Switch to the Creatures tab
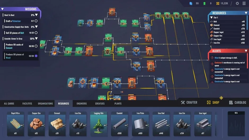 100,103
